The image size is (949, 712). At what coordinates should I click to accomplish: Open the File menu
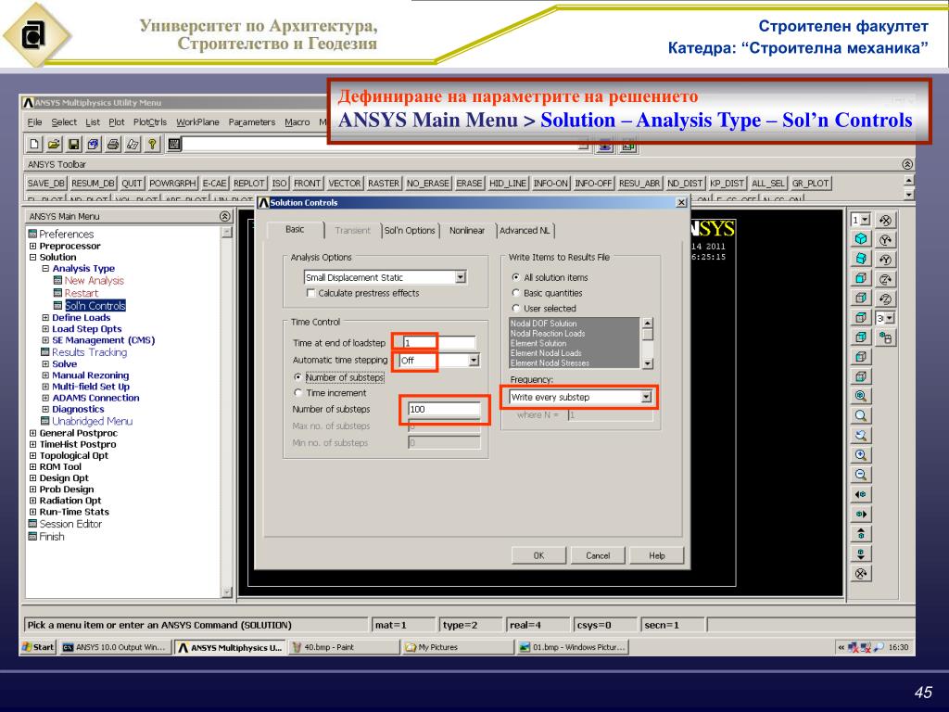(x=34, y=121)
